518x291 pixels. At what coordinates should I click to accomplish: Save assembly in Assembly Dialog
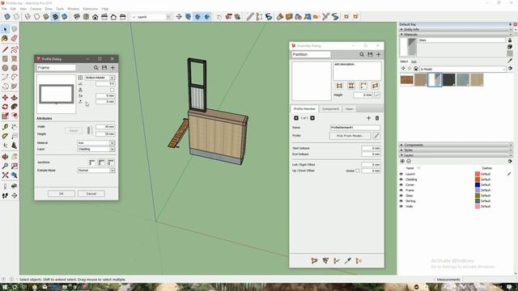[x=370, y=54]
